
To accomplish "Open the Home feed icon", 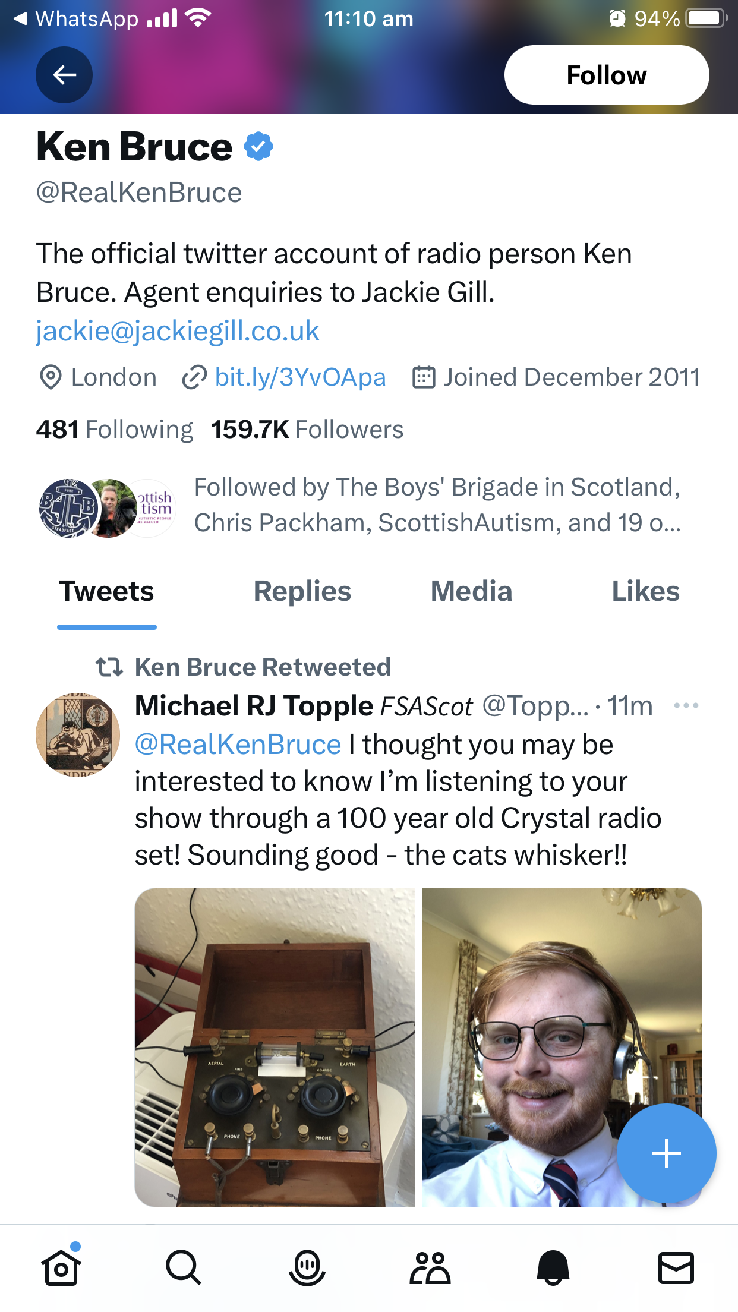I will (61, 1267).
